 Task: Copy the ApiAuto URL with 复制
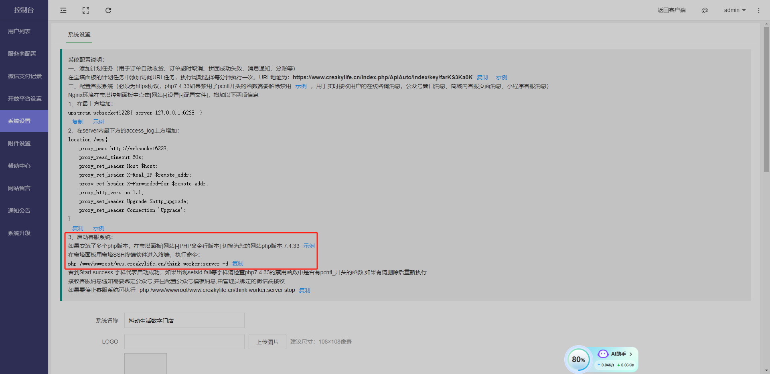(482, 77)
